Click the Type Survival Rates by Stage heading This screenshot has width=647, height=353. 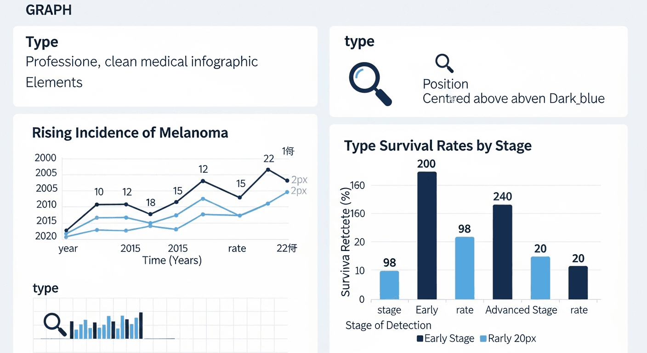point(437,146)
